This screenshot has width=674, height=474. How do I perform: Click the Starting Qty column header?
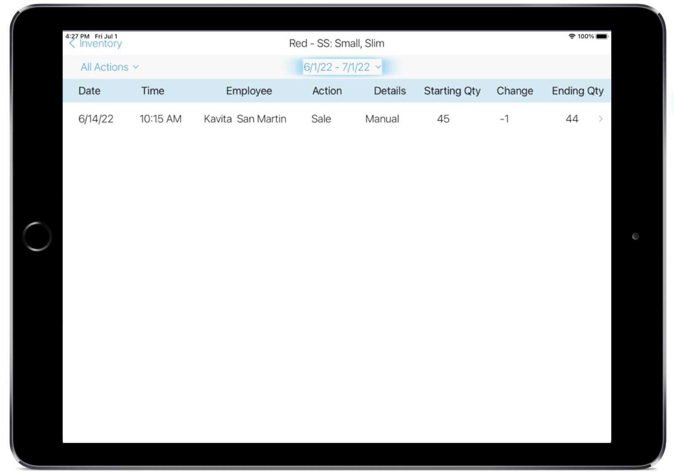(452, 91)
